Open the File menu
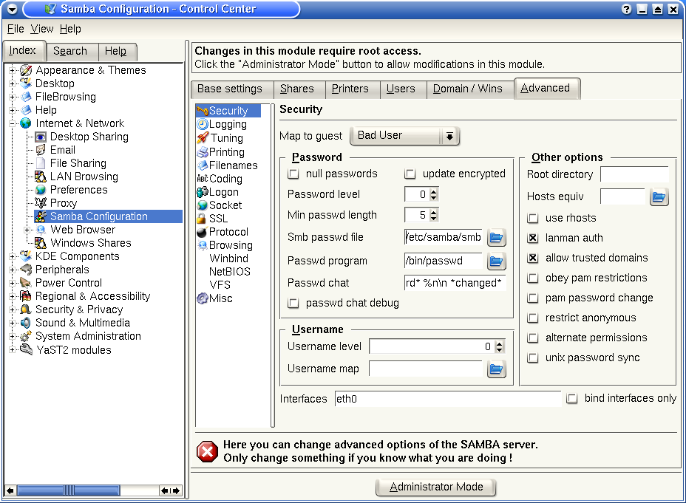 16,29
